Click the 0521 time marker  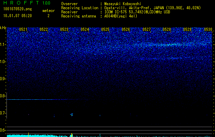pyautogui.click(x=23, y=29)
